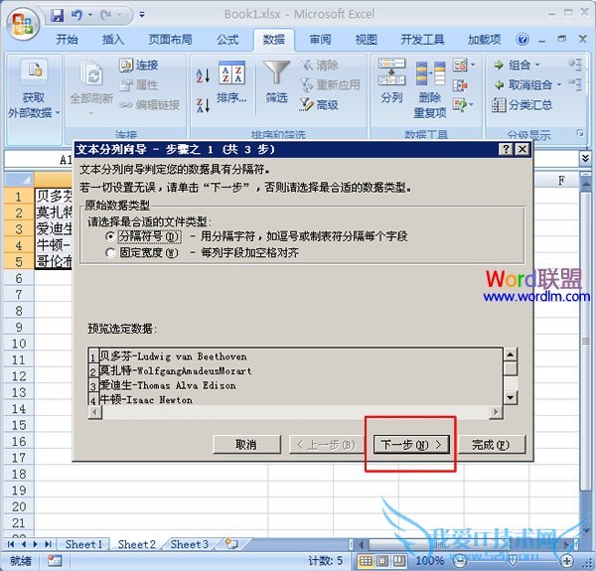The width and height of the screenshot is (596, 571).
Task: Sort ascending with the A-to-Z icon
Action: pos(203,75)
